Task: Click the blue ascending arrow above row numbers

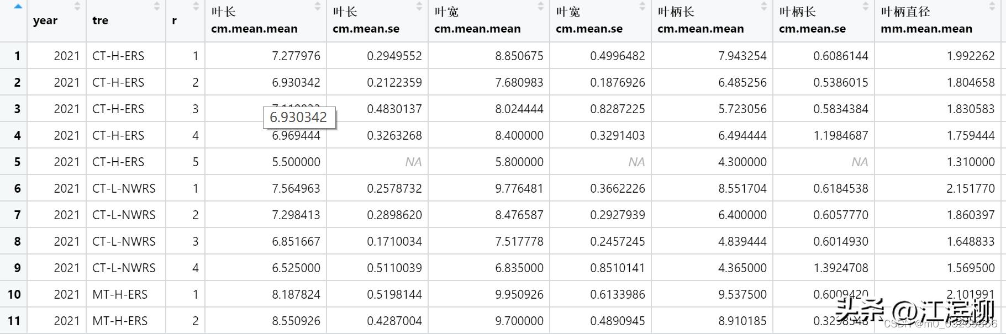Action: tap(18, 7)
